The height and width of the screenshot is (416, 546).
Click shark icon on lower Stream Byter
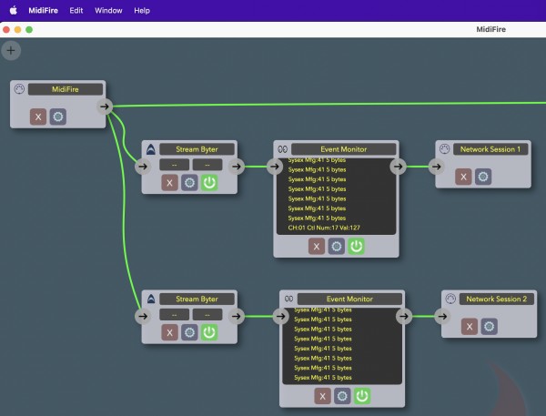click(x=151, y=299)
